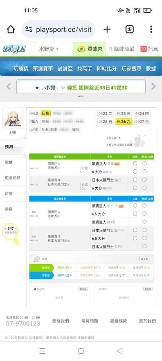The image size is (162, 361).
Task: Go to next banner with right arrow
Action: pos(153,87)
